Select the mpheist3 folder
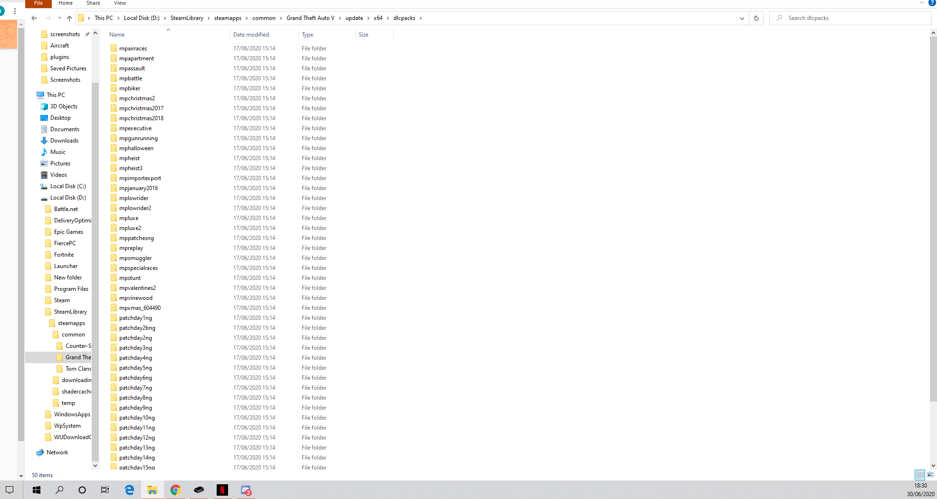This screenshot has width=937, height=499. click(131, 168)
